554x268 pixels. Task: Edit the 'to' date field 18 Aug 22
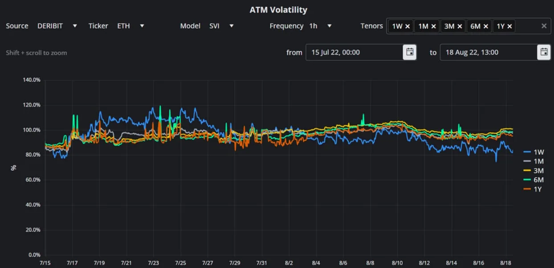[489, 52]
